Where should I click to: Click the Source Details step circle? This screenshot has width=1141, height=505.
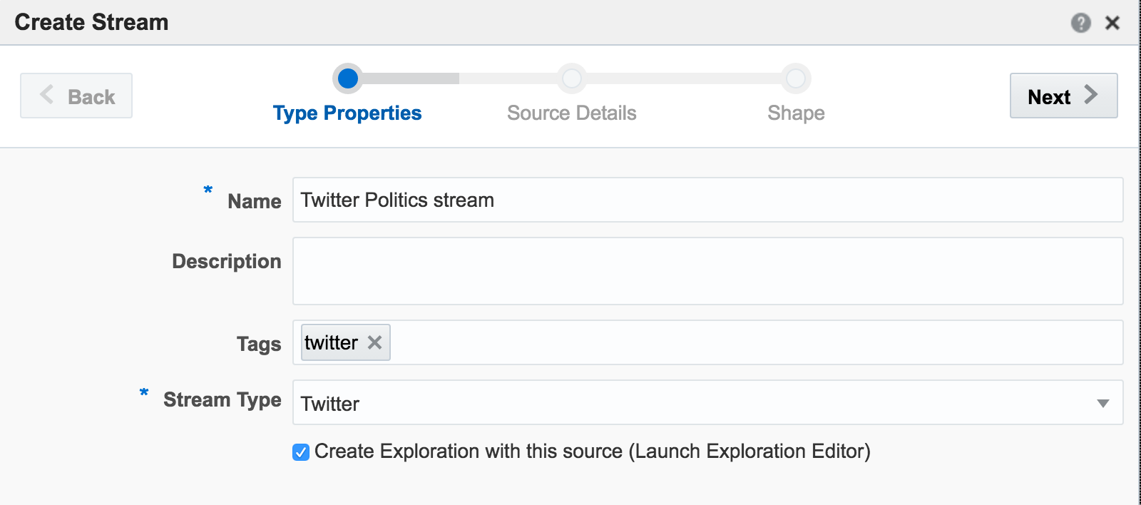click(x=571, y=78)
